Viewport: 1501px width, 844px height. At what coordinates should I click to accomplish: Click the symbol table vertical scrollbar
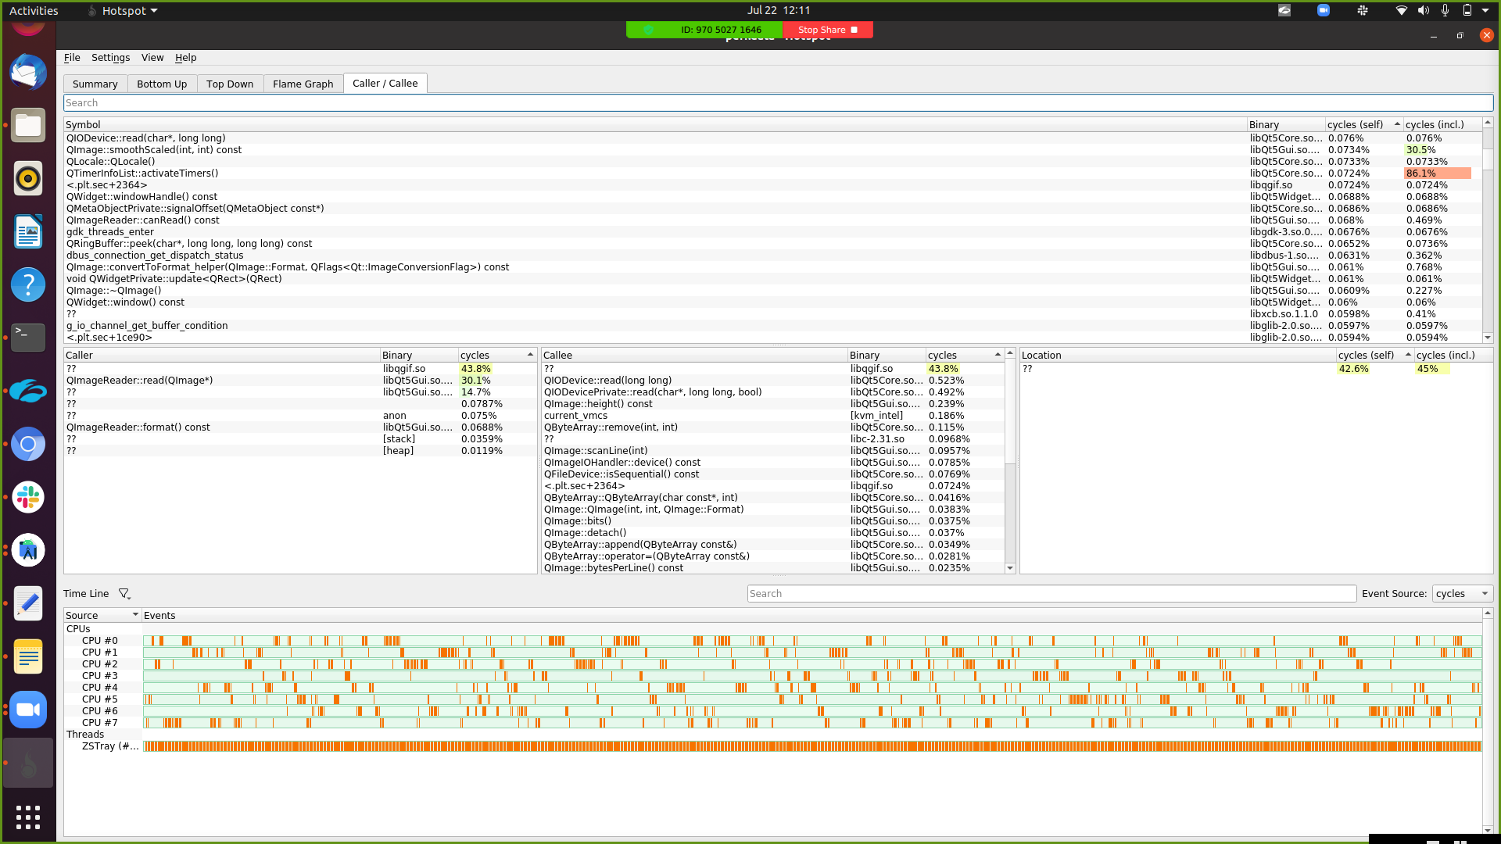pos(1488,231)
